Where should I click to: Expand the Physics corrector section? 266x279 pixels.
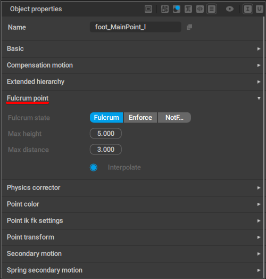pyautogui.click(x=132, y=188)
